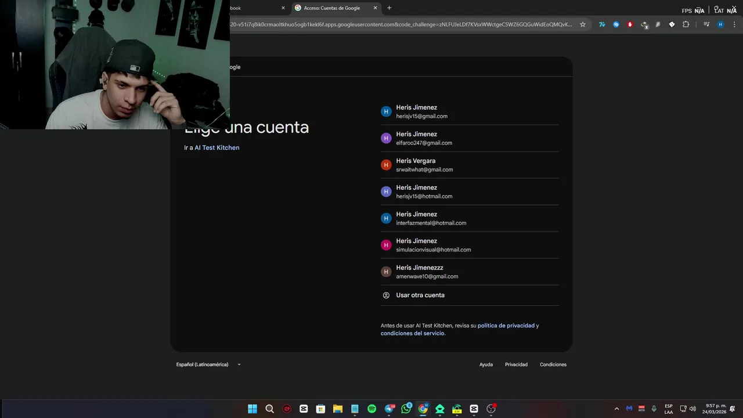743x418 pixels.
Task: Open the notifications bell in the tray
Action: click(x=733, y=409)
